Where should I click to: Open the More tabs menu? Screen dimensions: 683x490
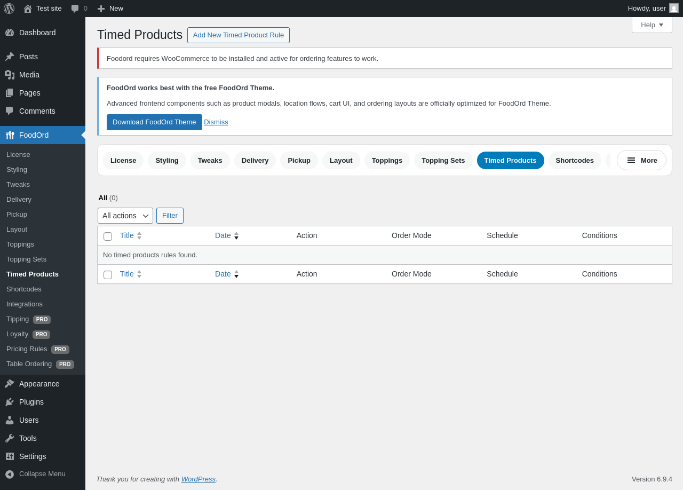pyautogui.click(x=641, y=160)
